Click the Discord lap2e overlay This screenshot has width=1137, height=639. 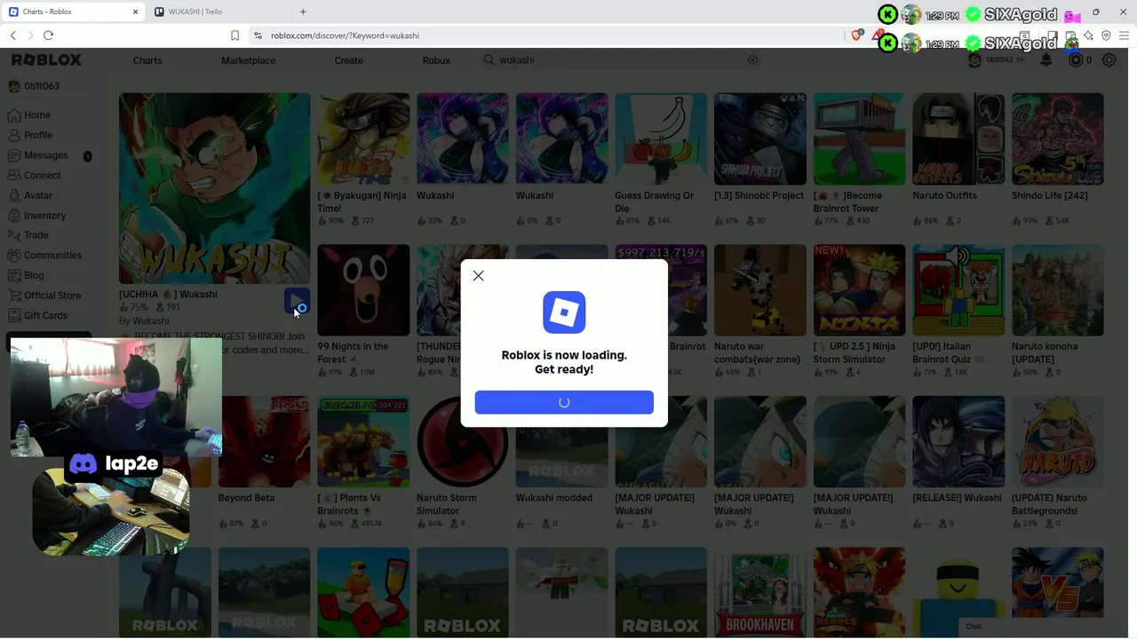(114, 463)
